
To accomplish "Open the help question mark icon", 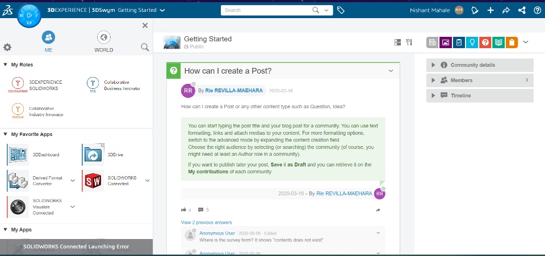I will [x=538, y=10].
